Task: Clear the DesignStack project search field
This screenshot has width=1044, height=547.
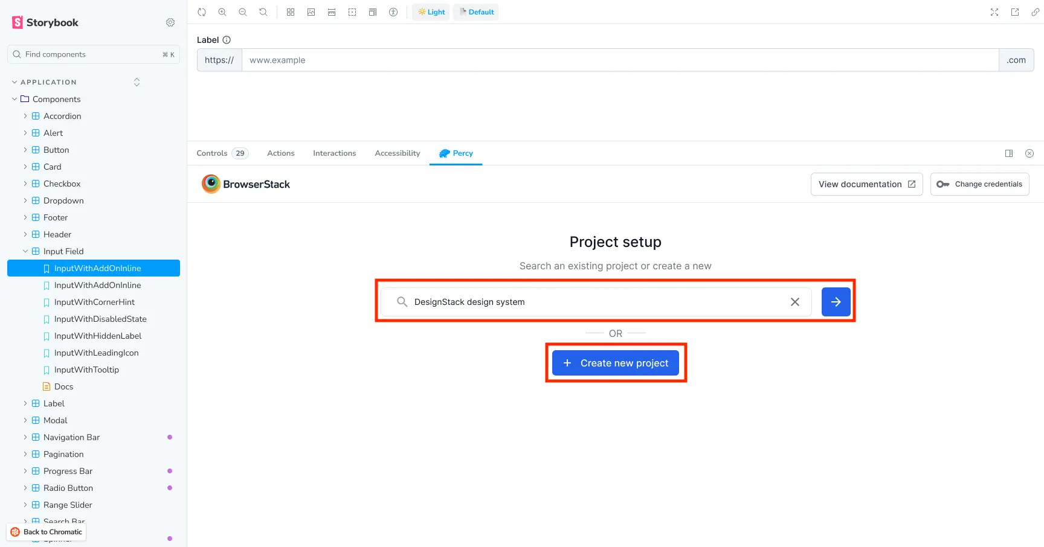Action: click(x=794, y=302)
